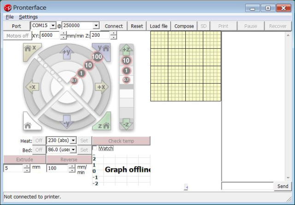Click the Not connected to printer status text
The height and width of the screenshot is (205, 295).
32,197
